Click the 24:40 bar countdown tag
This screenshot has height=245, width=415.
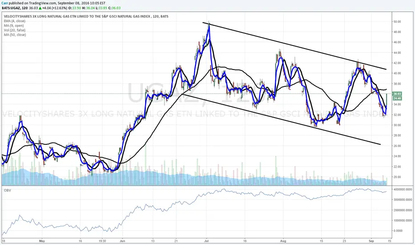(397, 98)
